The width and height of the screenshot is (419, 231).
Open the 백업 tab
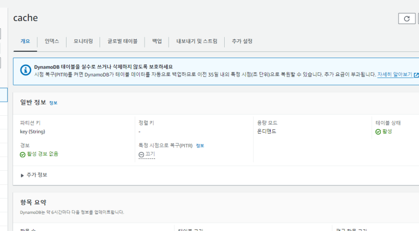pos(157,41)
